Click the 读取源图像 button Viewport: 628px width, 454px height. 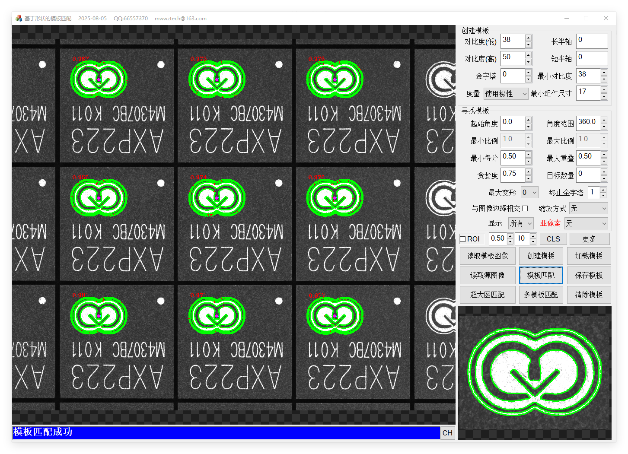[487, 275]
